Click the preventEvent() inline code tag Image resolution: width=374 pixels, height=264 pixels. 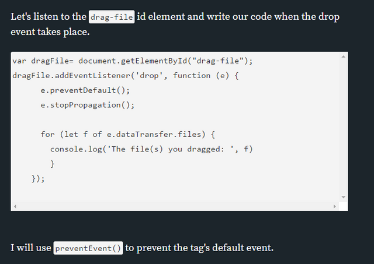coord(89,248)
